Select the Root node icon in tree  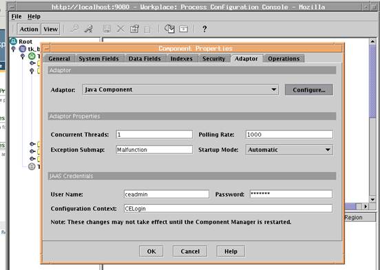point(14,41)
